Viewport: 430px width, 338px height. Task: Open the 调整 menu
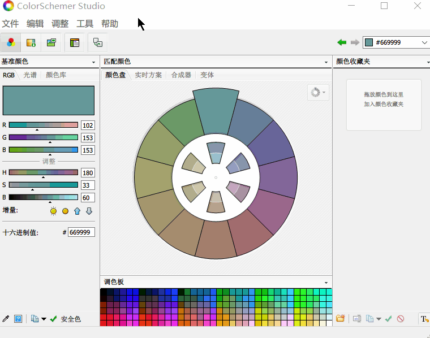(60, 24)
